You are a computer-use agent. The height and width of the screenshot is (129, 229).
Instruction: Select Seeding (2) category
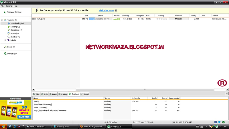pyautogui.click(x=15, y=27)
